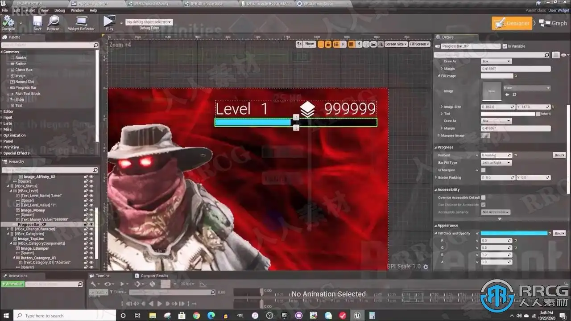Open Epic Games Launcher from taskbar
The image size is (571, 321).
(284, 316)
